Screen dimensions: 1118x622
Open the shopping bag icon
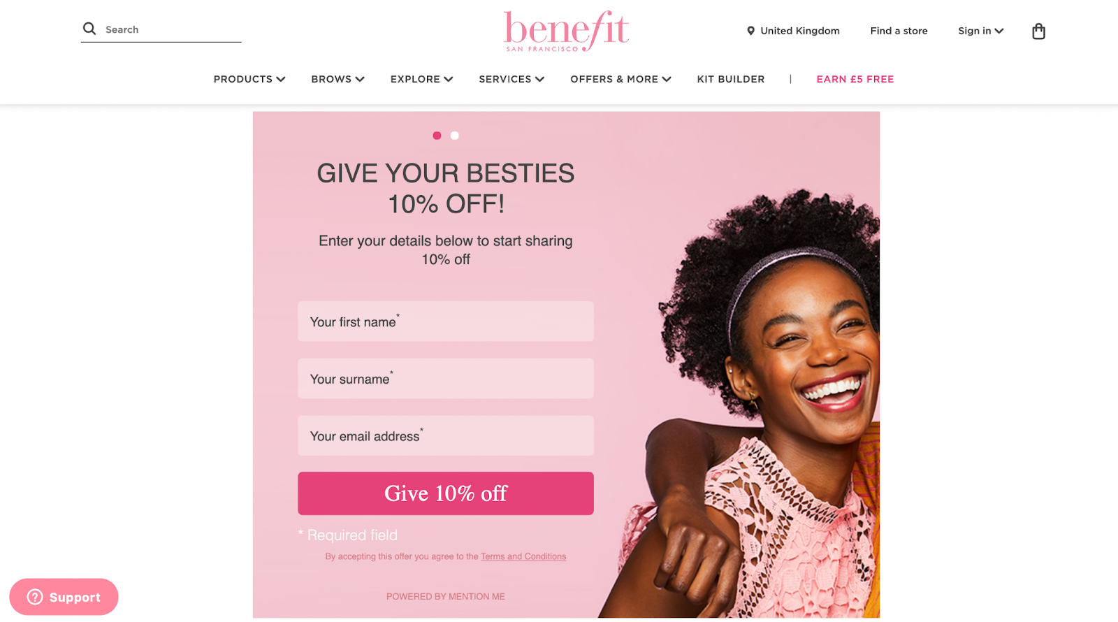[1038, 31]
